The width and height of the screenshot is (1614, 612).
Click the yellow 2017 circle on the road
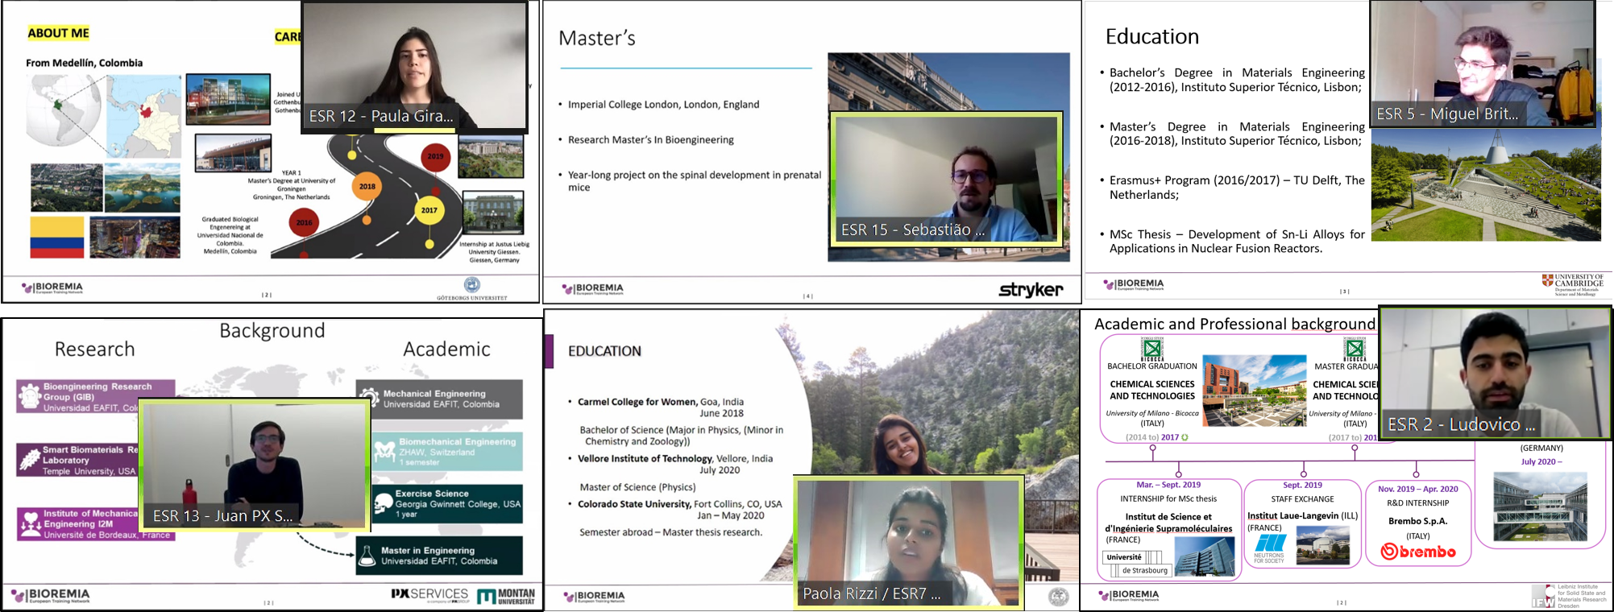429,210
